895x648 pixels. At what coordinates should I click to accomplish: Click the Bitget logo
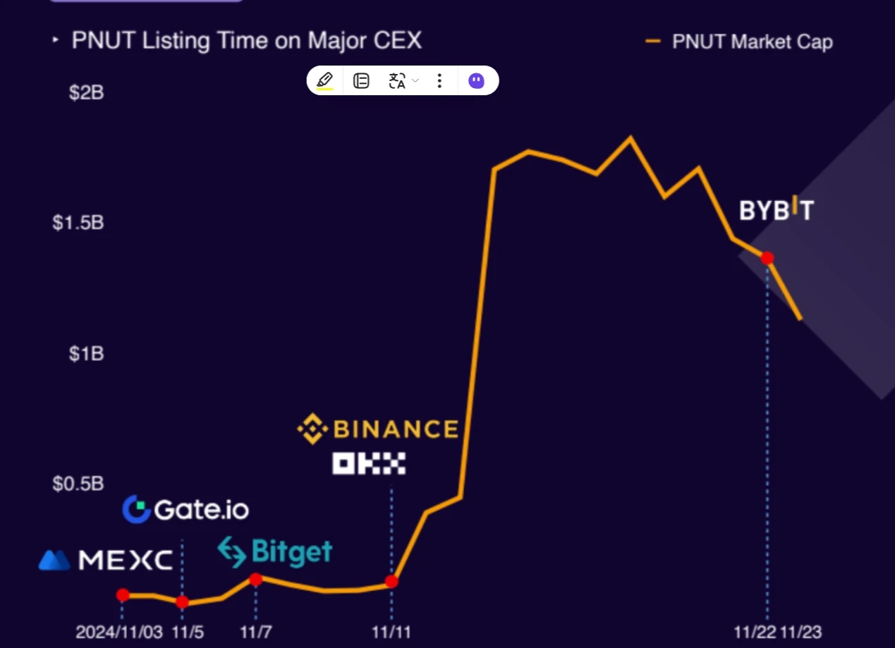coord(275,551)
